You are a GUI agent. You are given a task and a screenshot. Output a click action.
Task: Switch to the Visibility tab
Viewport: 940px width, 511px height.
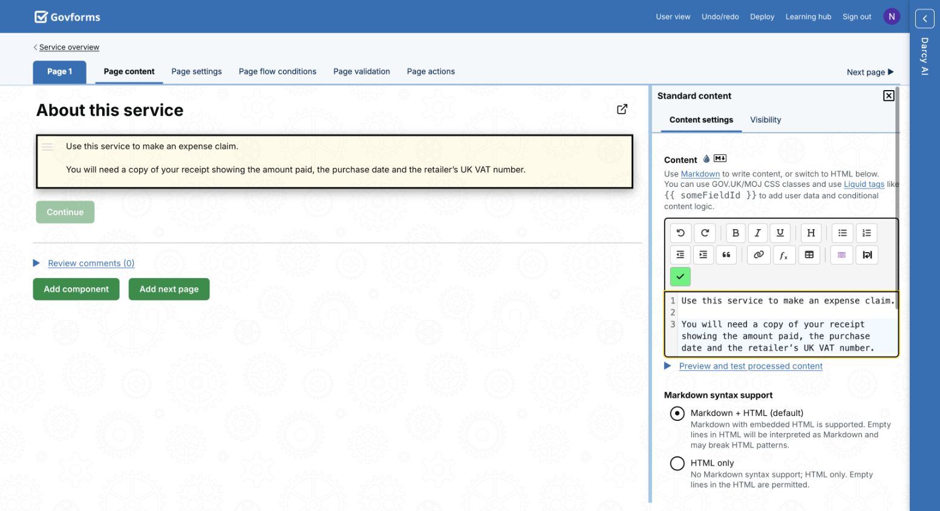click(766, 120)
